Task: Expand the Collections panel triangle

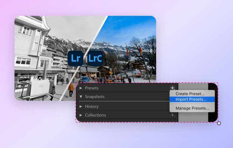Action: pyautogui.click(x=81, y=115)
